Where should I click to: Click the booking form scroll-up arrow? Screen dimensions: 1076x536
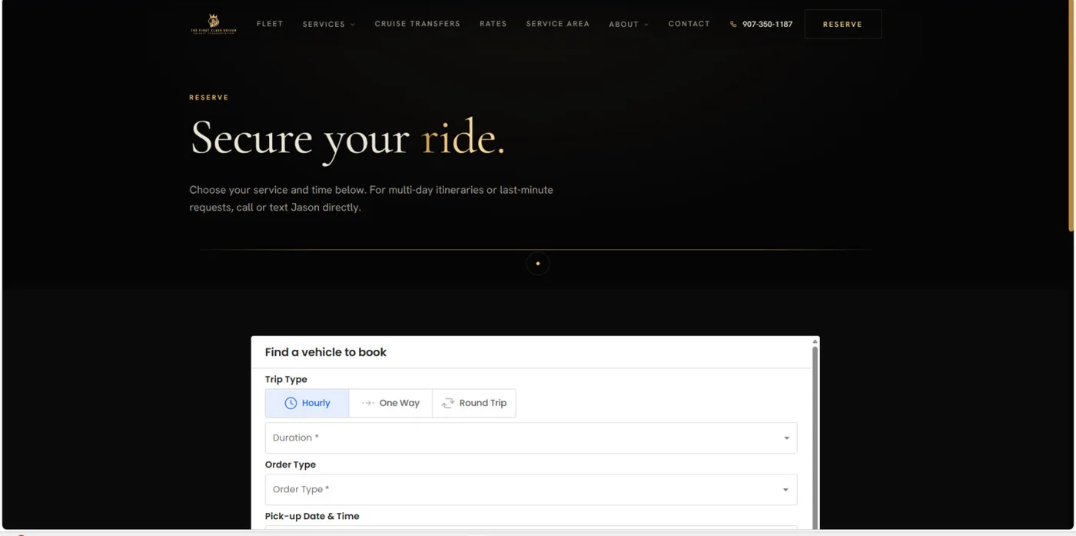click(x=815, y=341)
